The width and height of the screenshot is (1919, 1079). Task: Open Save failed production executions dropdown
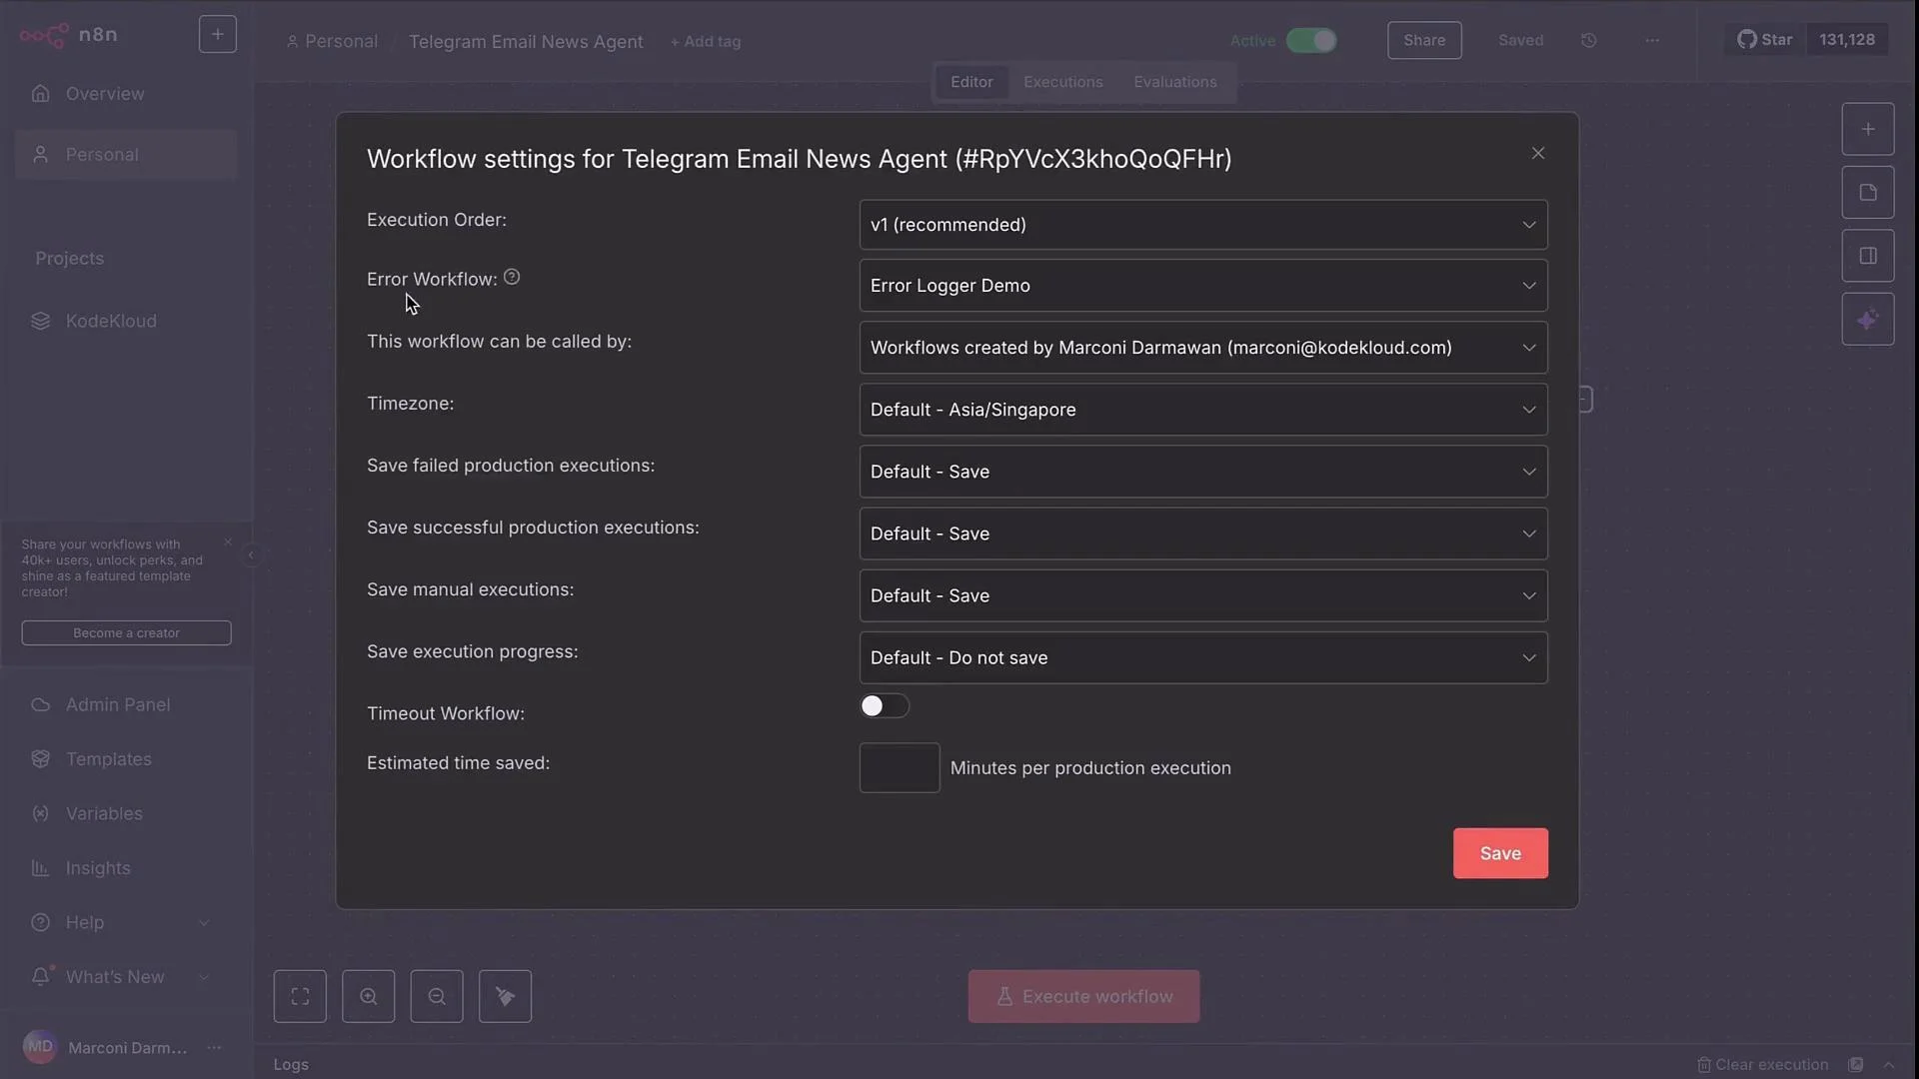[1203, 472]
